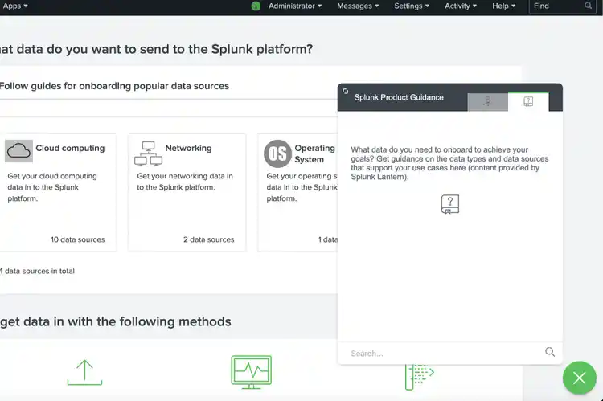Click the resize icon beside Splunk Product Guidance

coord(345,92)
